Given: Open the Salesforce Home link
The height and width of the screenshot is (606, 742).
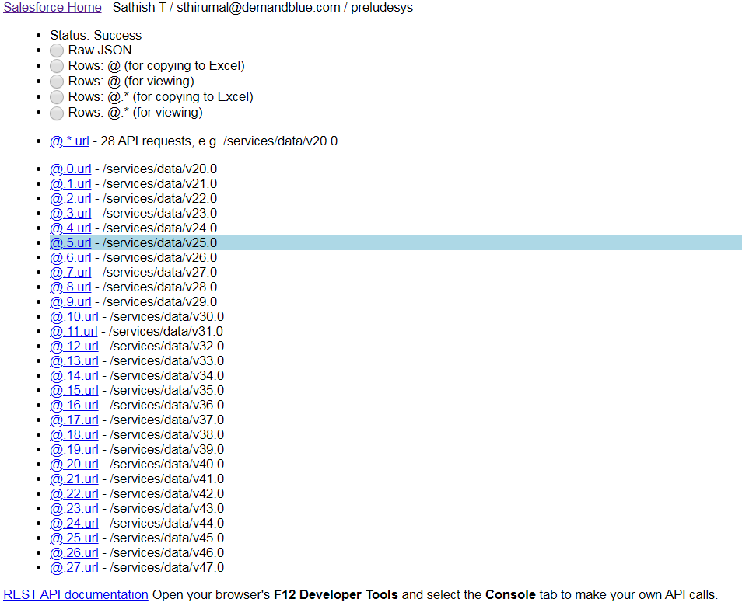Looking at the screenshot, I should 52,8.
